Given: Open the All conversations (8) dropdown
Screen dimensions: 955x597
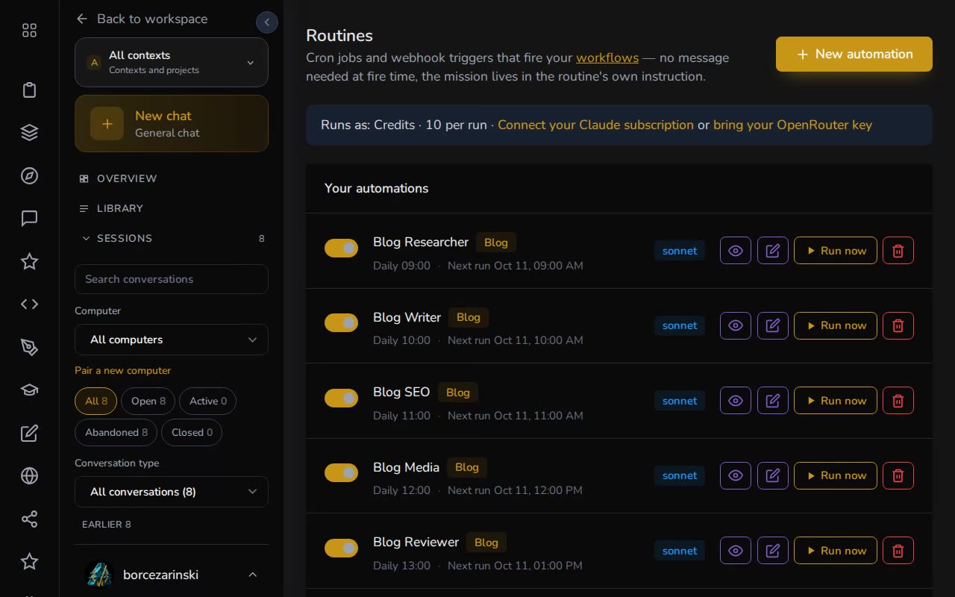Looking at the screenshot, I should coord(172,492).
